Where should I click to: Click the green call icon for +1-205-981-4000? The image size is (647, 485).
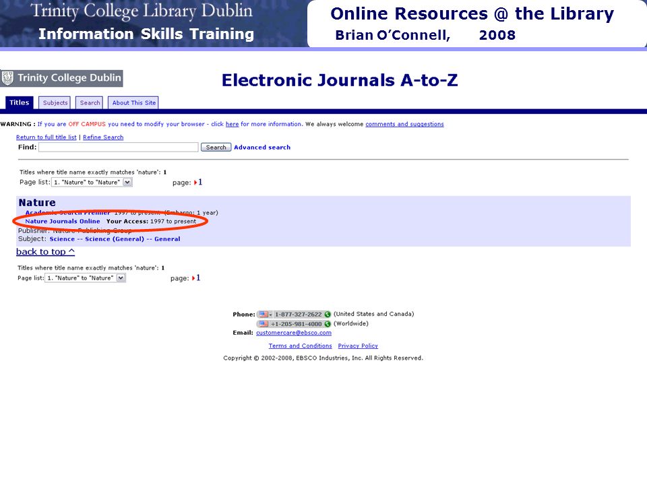coord(328,324)
